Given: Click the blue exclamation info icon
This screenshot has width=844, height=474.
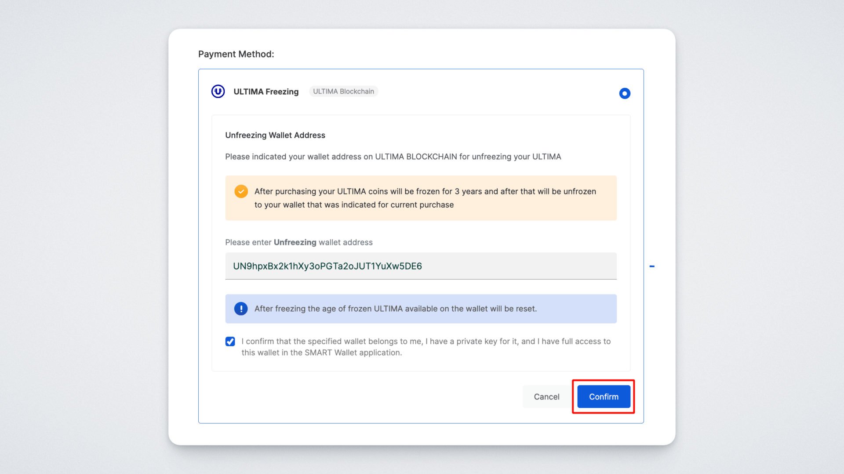Looking at the screenshot, I should tap(241, 309).
